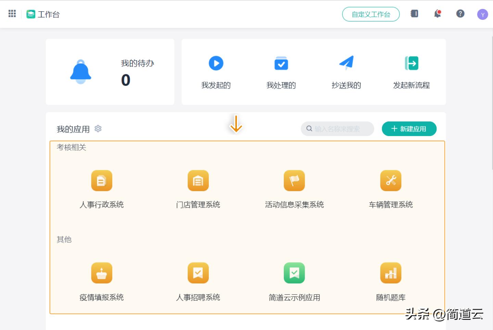Viewport: 493px width, 330px height.
Task: Open the notifications bell
Action: coord(437,14)
